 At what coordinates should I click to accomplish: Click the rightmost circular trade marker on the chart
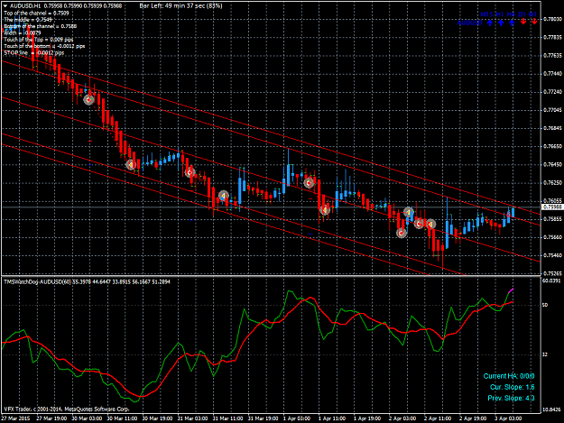pos(430,225)
